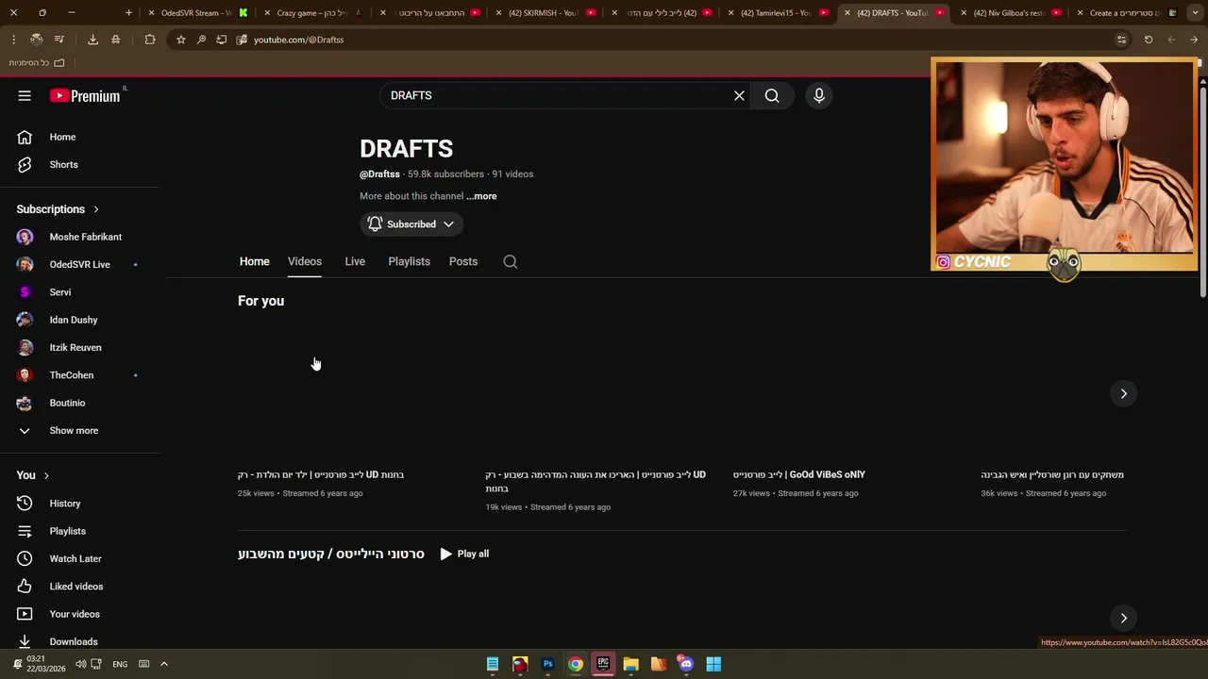Screen dimensions: 1208x679
Task: Expand channel description with ...more
Action: point(481,196)
